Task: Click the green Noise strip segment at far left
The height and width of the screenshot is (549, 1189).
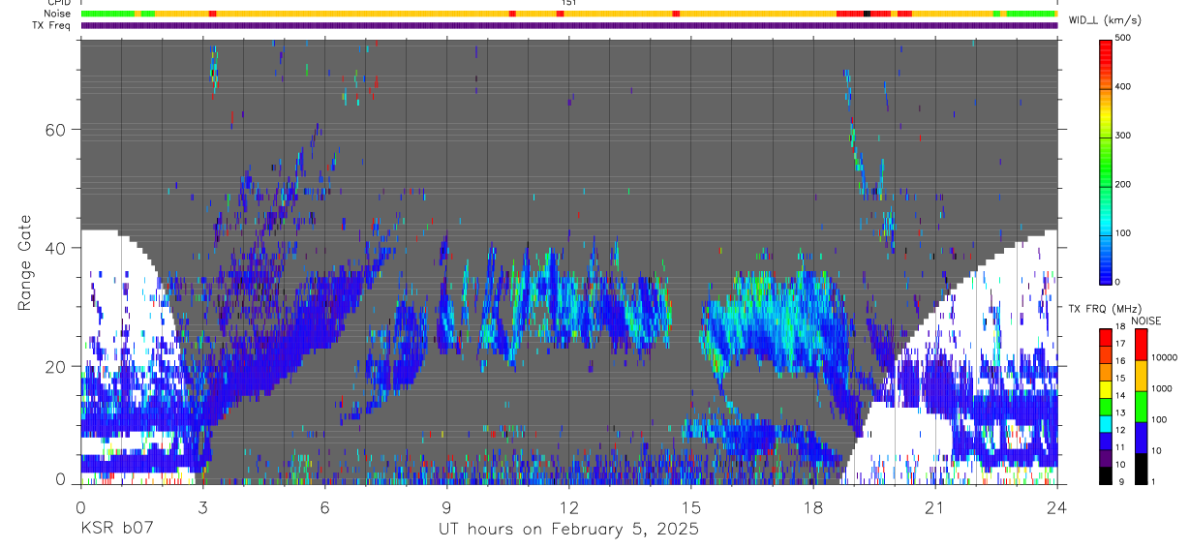Action: pos(107,14)
